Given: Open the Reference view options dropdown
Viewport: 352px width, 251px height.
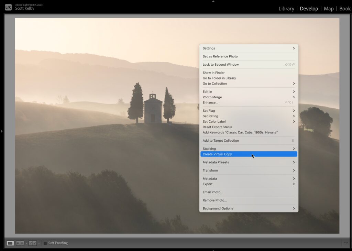Looking at the screenshot, I should tap(26, 243).
